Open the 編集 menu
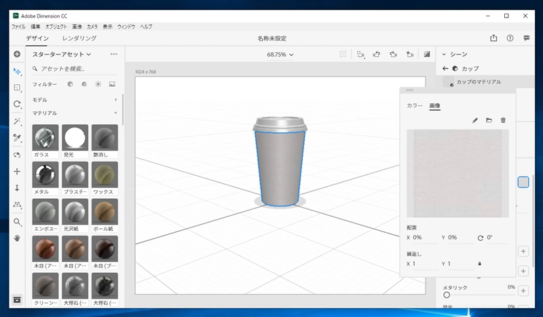This screenshot has width=543, height=317. [x=35, y=26]
